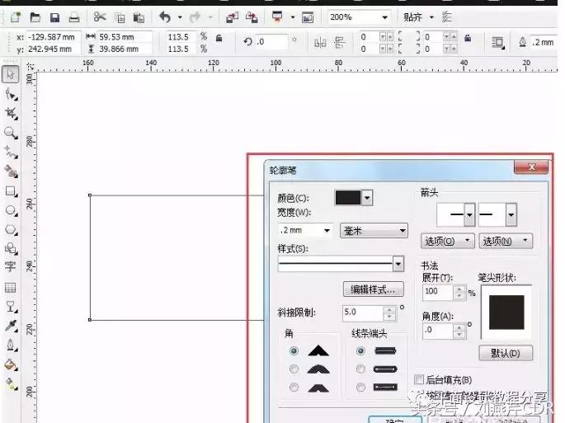Open the zoom level 200% dropdown
Image resolution: width=565 pixels, height=423 pixels.
[384, 17]
